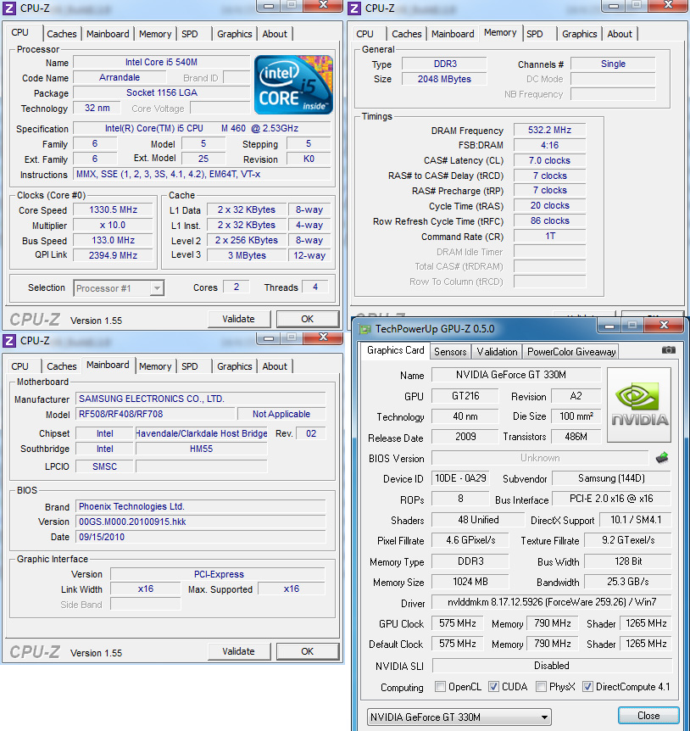Click the SAMSUNG ELECTRONICS CO., LTD. manufacturer field
Viewport: 690px width, 731px height.
point(200,399)
